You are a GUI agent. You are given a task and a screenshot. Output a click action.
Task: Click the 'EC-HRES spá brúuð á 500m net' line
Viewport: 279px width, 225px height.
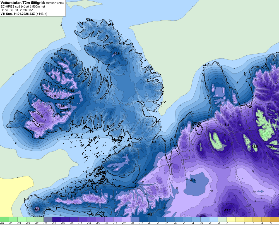coord(23,6)
